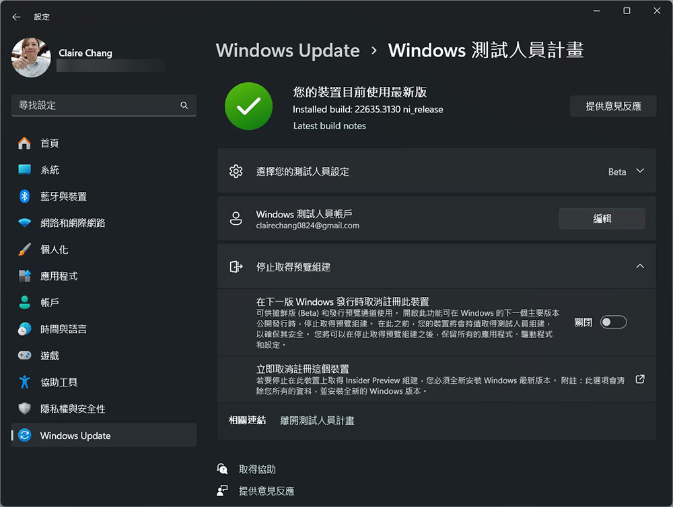Image resolution: width=673 pixels, height=507 pixels.
Task: Open the 首頁 settings page
Action: pyautogui.click(x=104, y=143)
